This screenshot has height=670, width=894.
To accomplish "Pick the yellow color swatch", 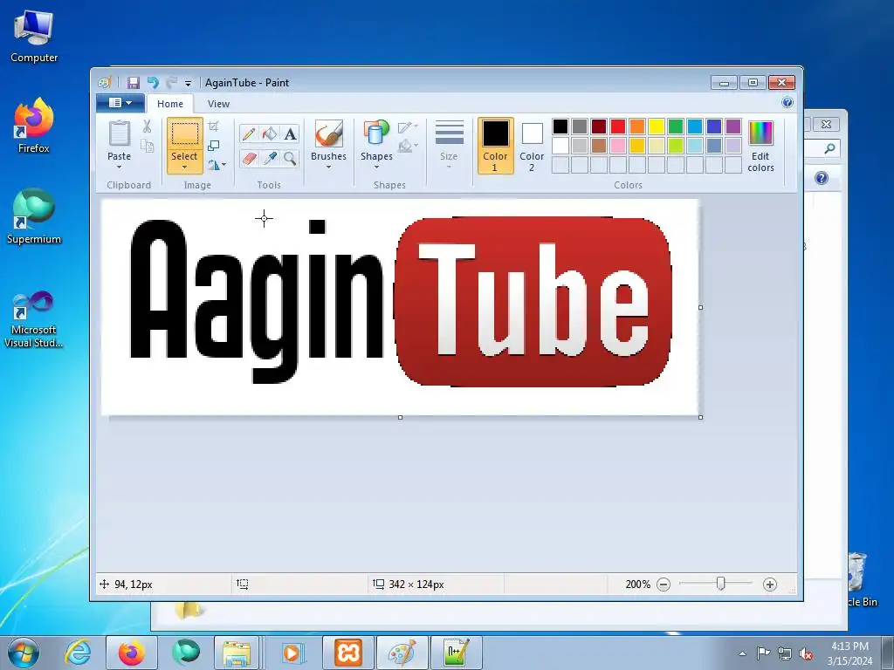I will pos(657,126).
